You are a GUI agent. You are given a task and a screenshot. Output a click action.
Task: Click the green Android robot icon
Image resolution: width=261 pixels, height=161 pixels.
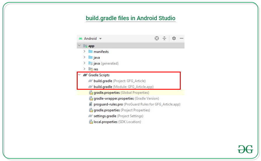pyautogui.click(x=80, y=38)
